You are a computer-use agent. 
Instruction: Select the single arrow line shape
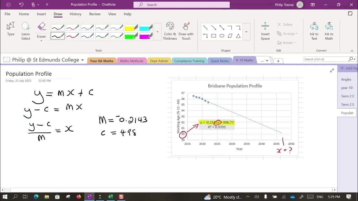214,28
